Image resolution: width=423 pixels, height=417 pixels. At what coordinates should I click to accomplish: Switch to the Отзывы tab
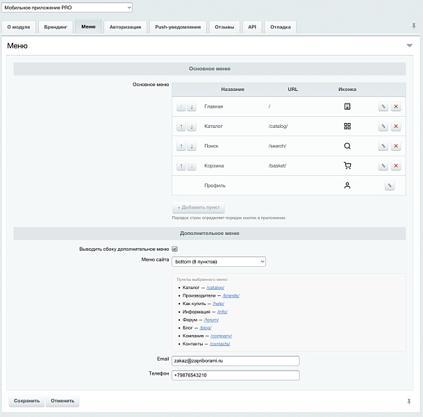pos(224,27)
